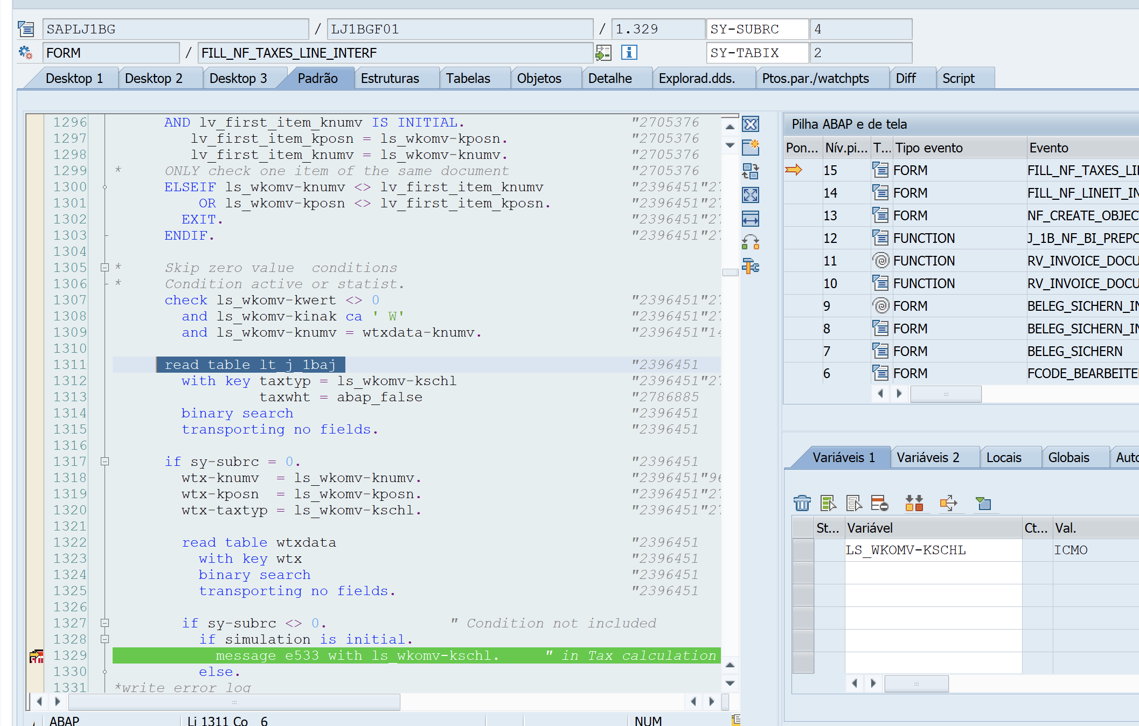The width and height of the screenshot is (1139, 726).
Task: Click the maximize tool fullscreen icon
Action: pyautogui.click(x=750, y=194)
